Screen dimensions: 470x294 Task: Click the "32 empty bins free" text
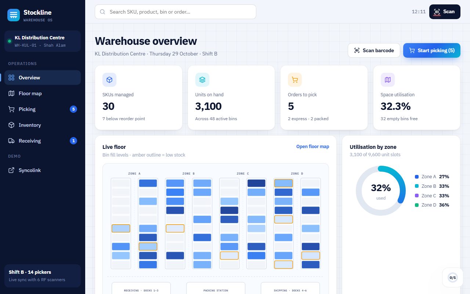[x=399, y=119]
